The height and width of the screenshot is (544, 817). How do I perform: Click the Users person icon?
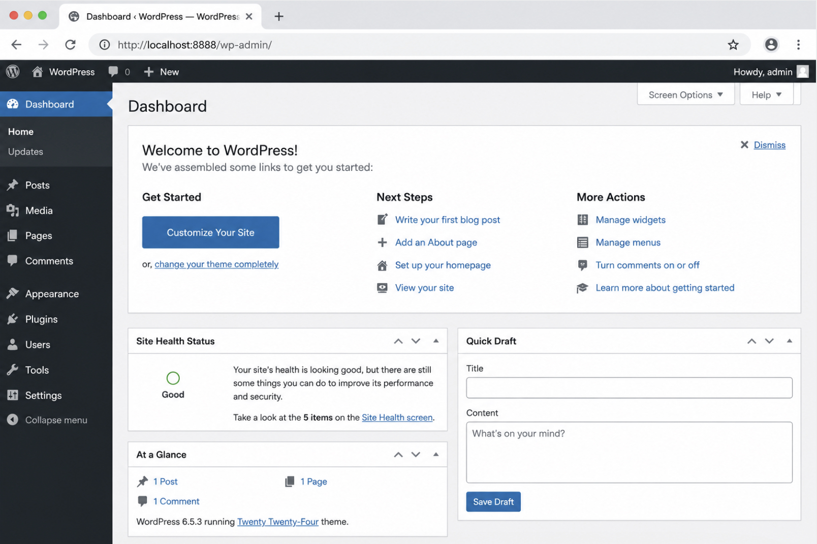(x=13, y=345)
